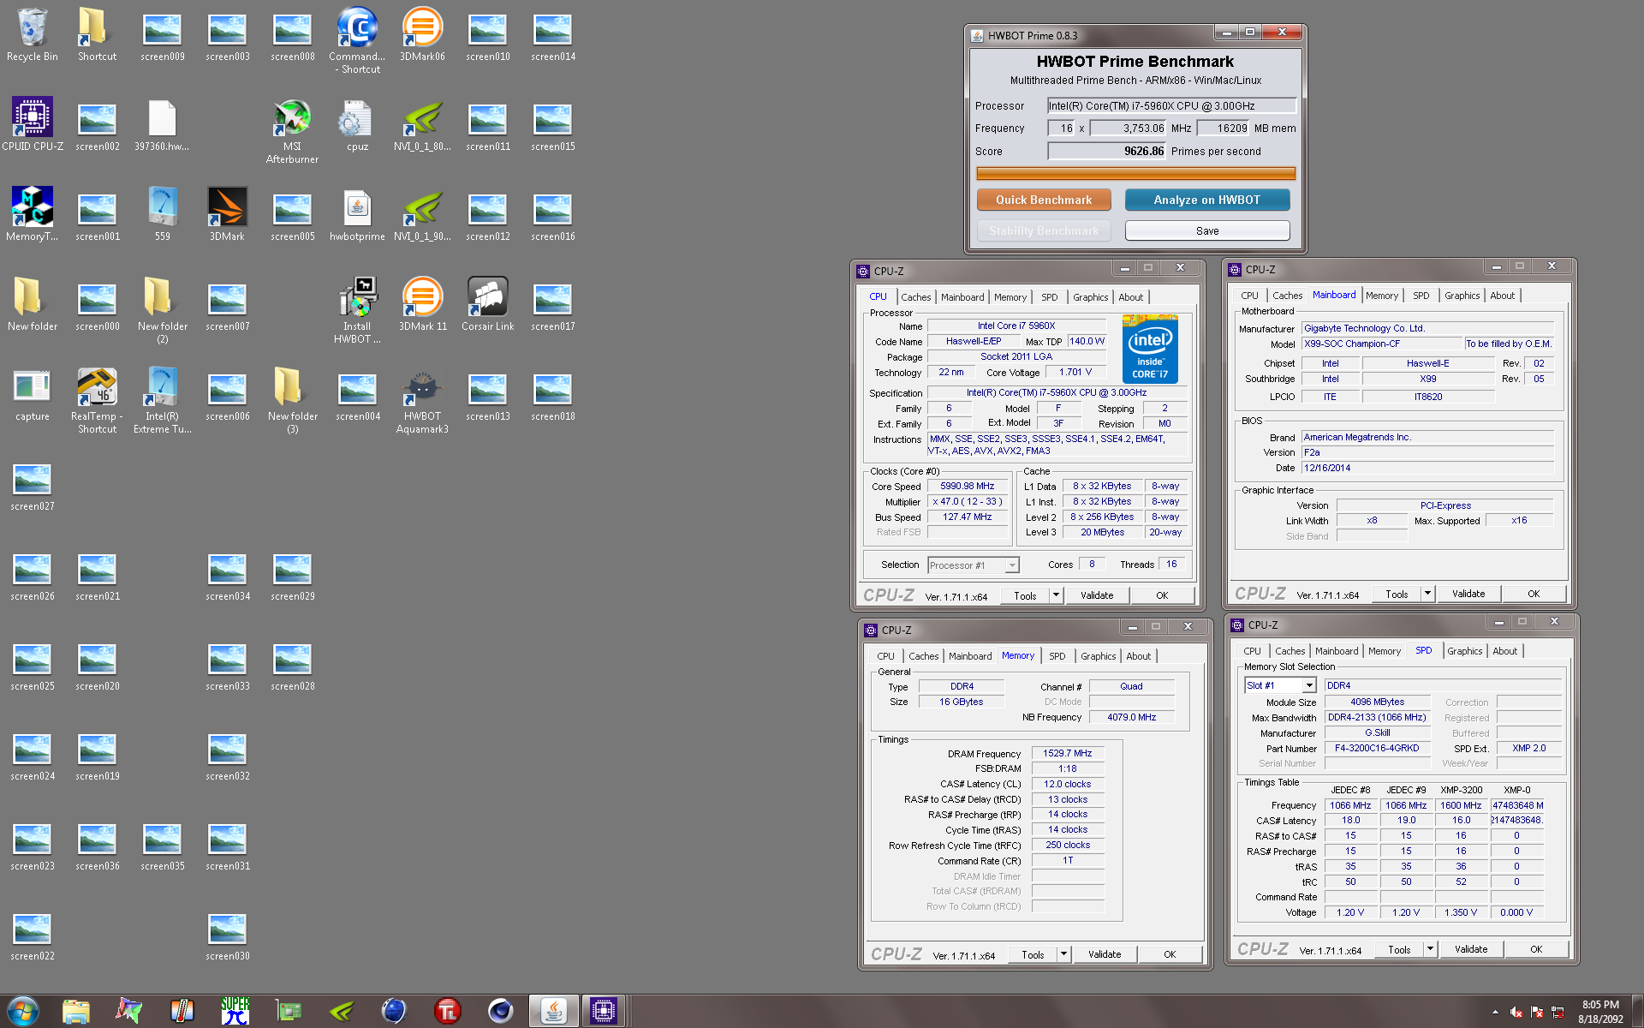Click Validate in CPU tab window
The image size is (1644, 1028).
(1097, 595)
